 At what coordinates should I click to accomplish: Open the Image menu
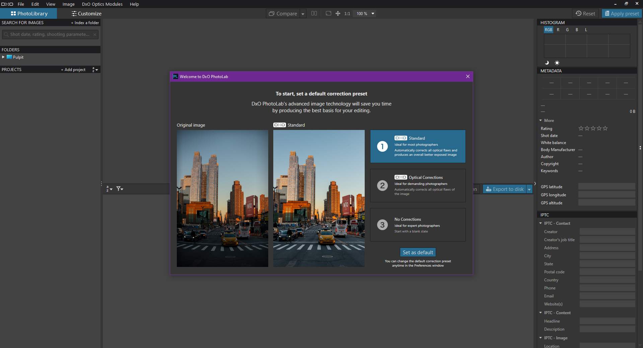[68, 4]
